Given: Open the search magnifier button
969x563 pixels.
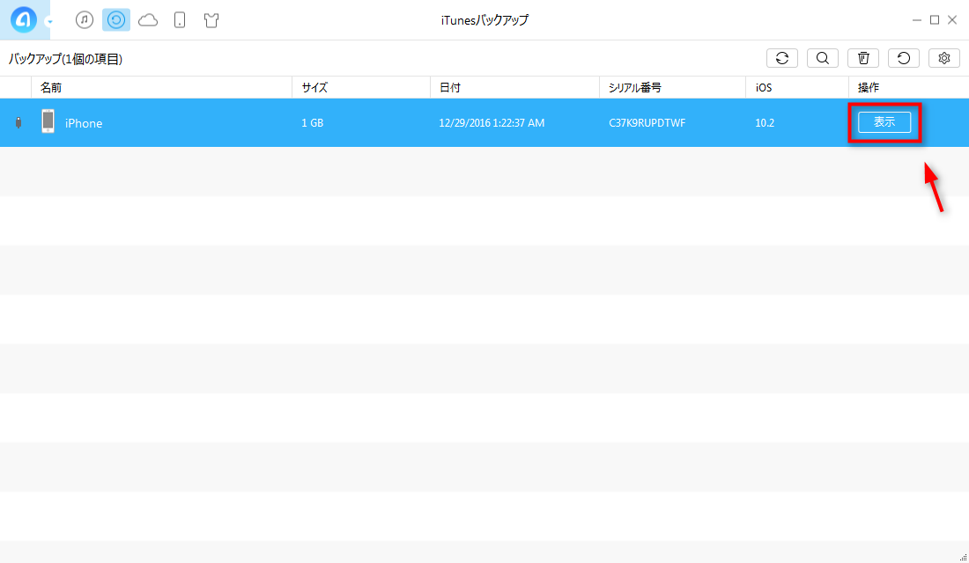Looking at the screenshot, I should tap(823, 58).
